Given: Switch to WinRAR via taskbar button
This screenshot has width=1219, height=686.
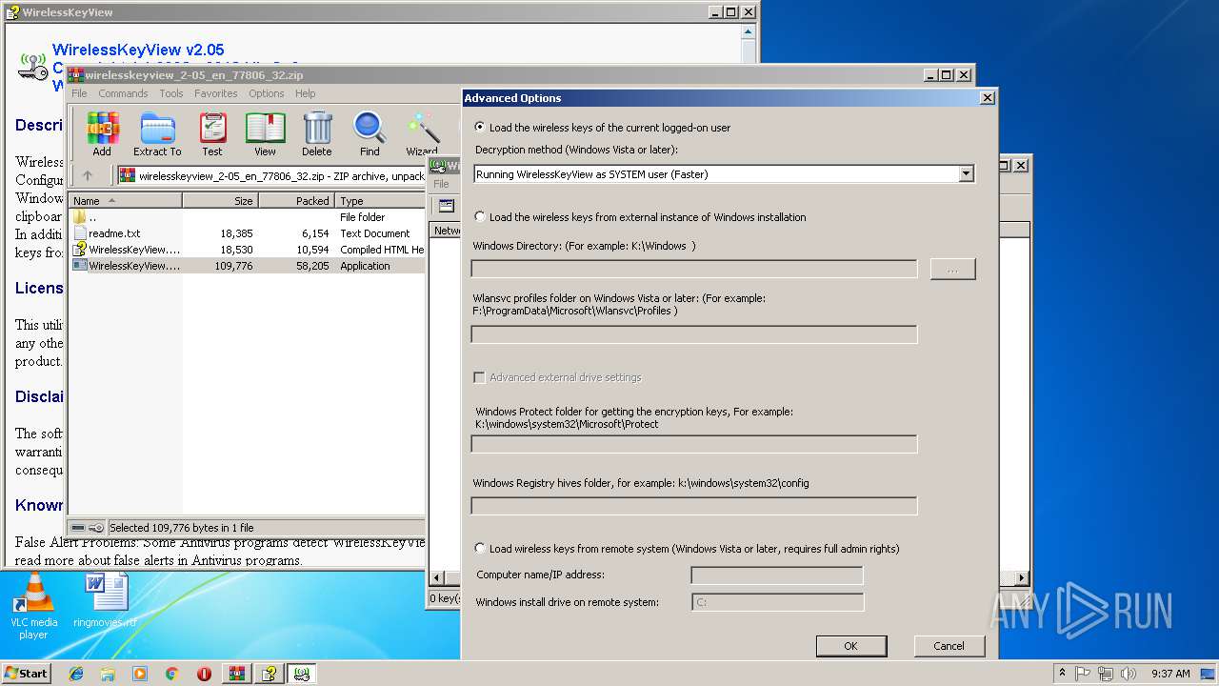Looking at the screenshot, I should click(x=237, y=674).
